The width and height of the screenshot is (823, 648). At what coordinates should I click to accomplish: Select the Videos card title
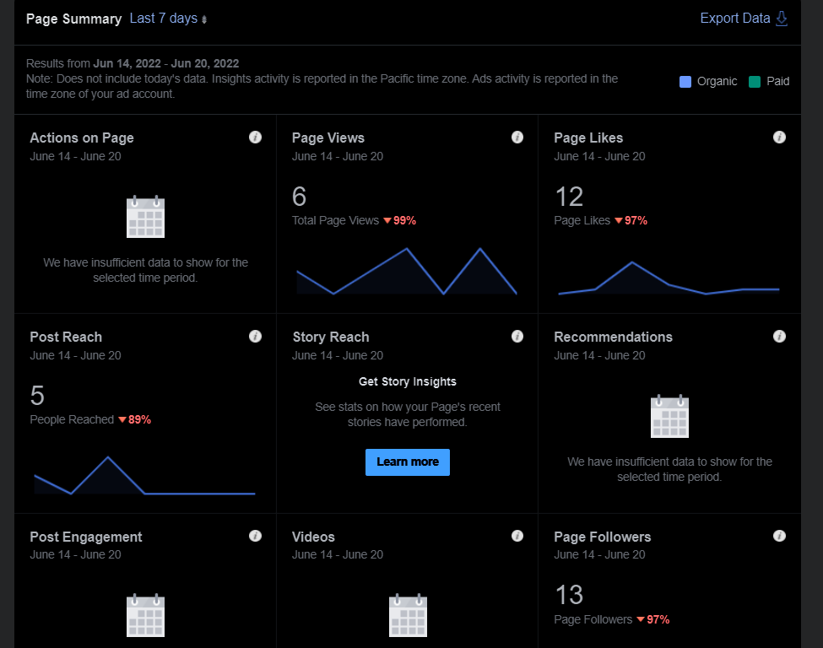coord(313,537)
